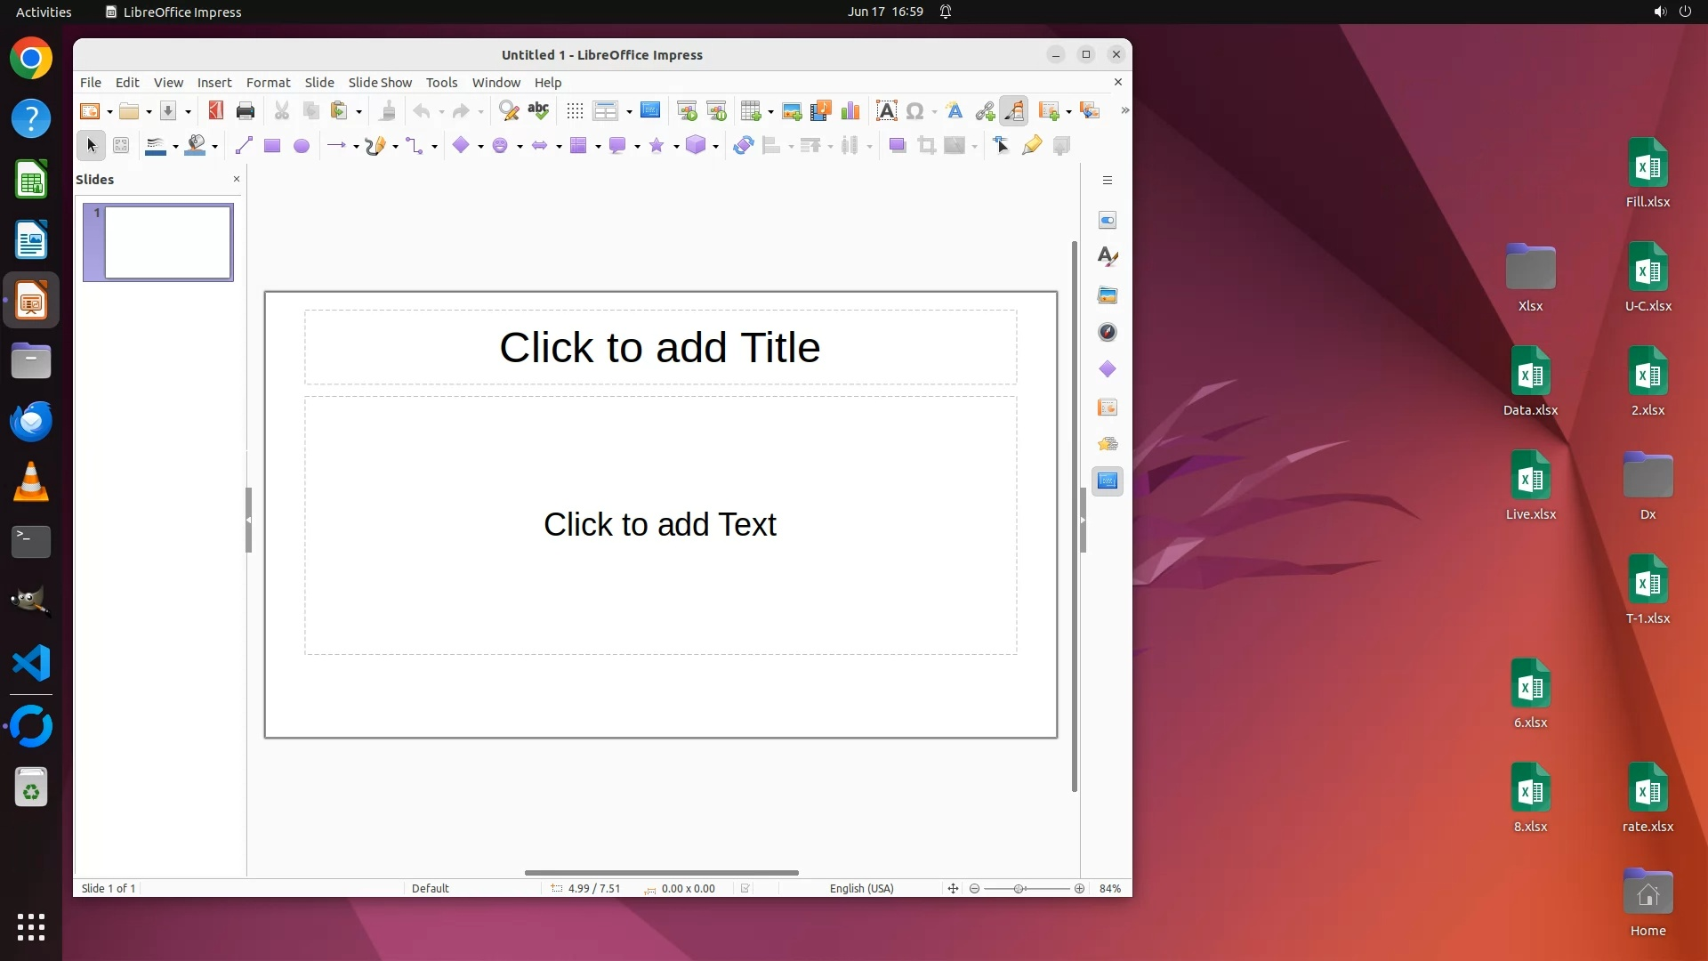Select the Ellipse drawing tool

(302, 146)
